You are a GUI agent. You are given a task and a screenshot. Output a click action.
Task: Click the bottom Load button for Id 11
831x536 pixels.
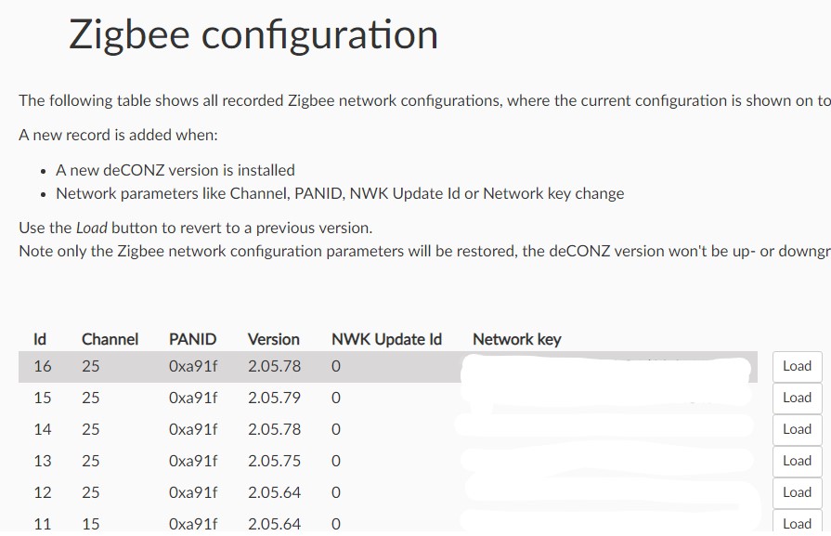796,522
